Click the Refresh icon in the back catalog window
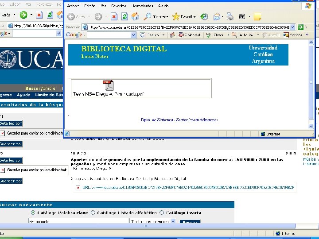 50,15
